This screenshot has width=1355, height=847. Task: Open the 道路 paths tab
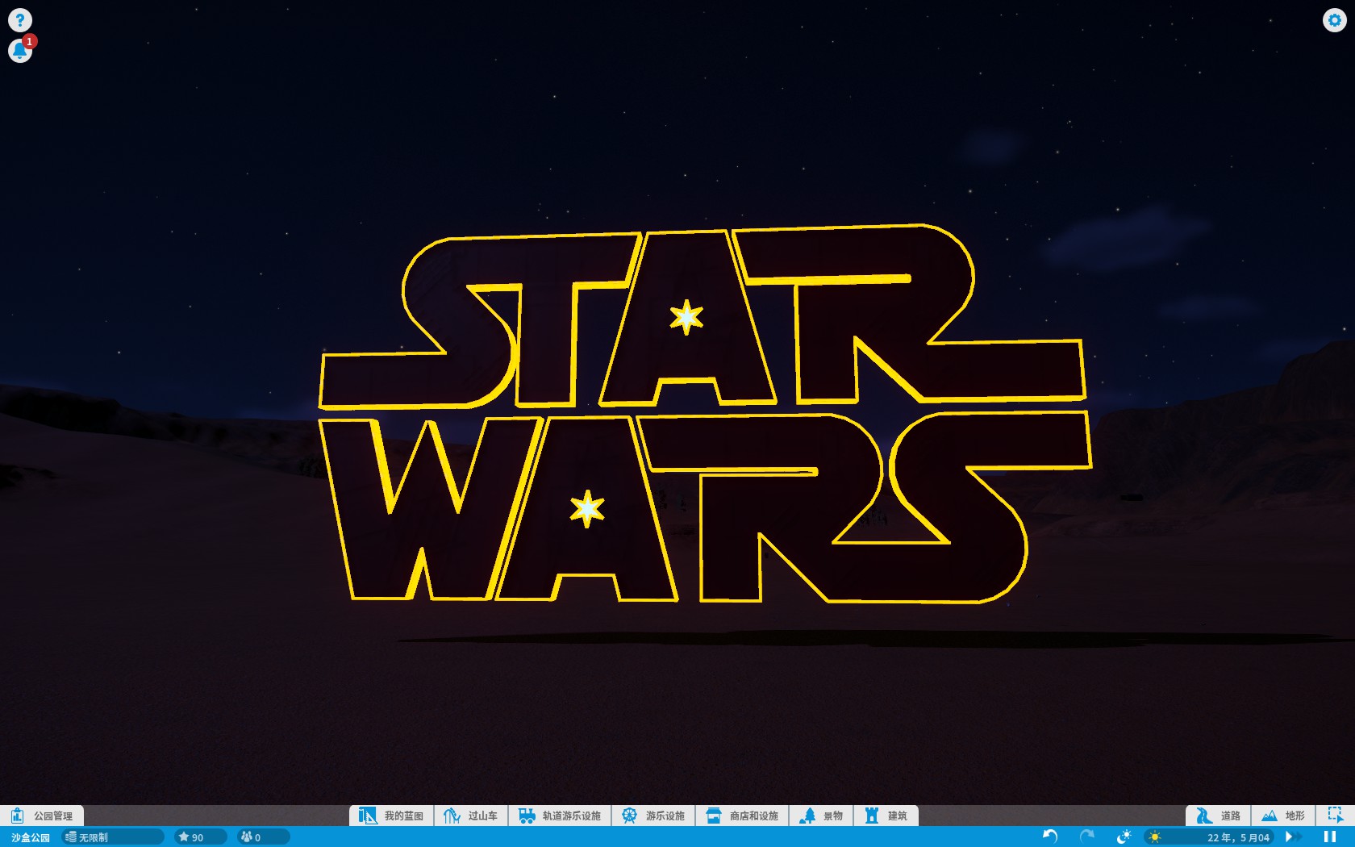pyautogui.click(x=1219, y=816)
